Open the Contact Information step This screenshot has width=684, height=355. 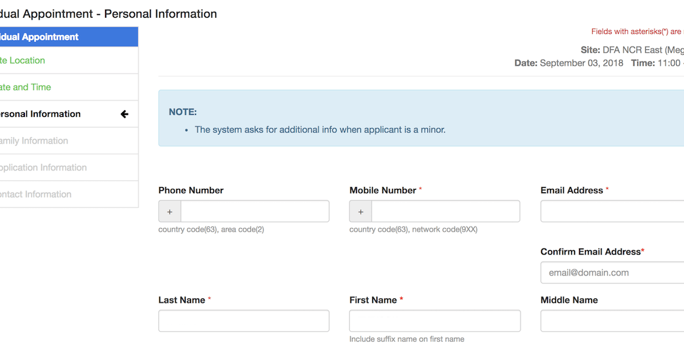coord(36,195)
